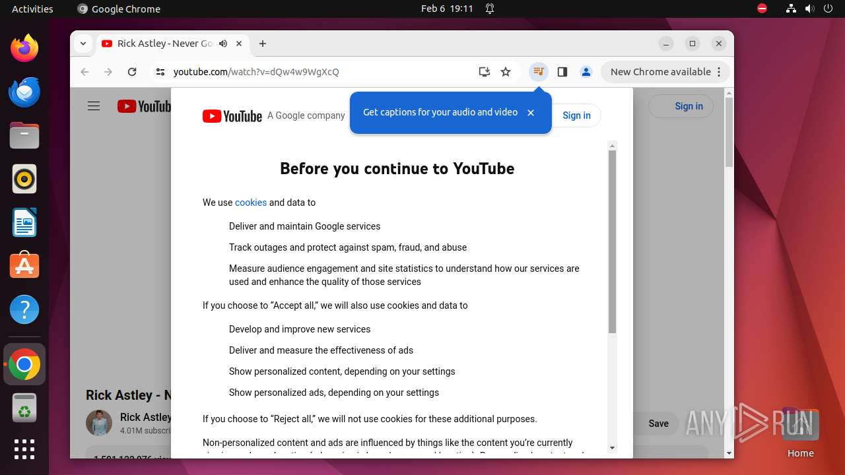
Task: Open the Files manager dock icon
Action: pyautogui.click(x=24, y=135)
